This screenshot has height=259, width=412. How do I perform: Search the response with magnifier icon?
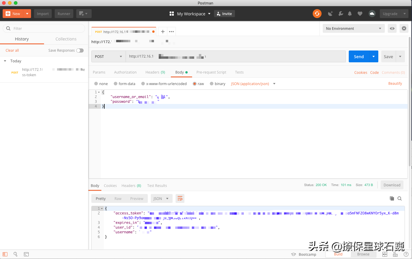400,198
